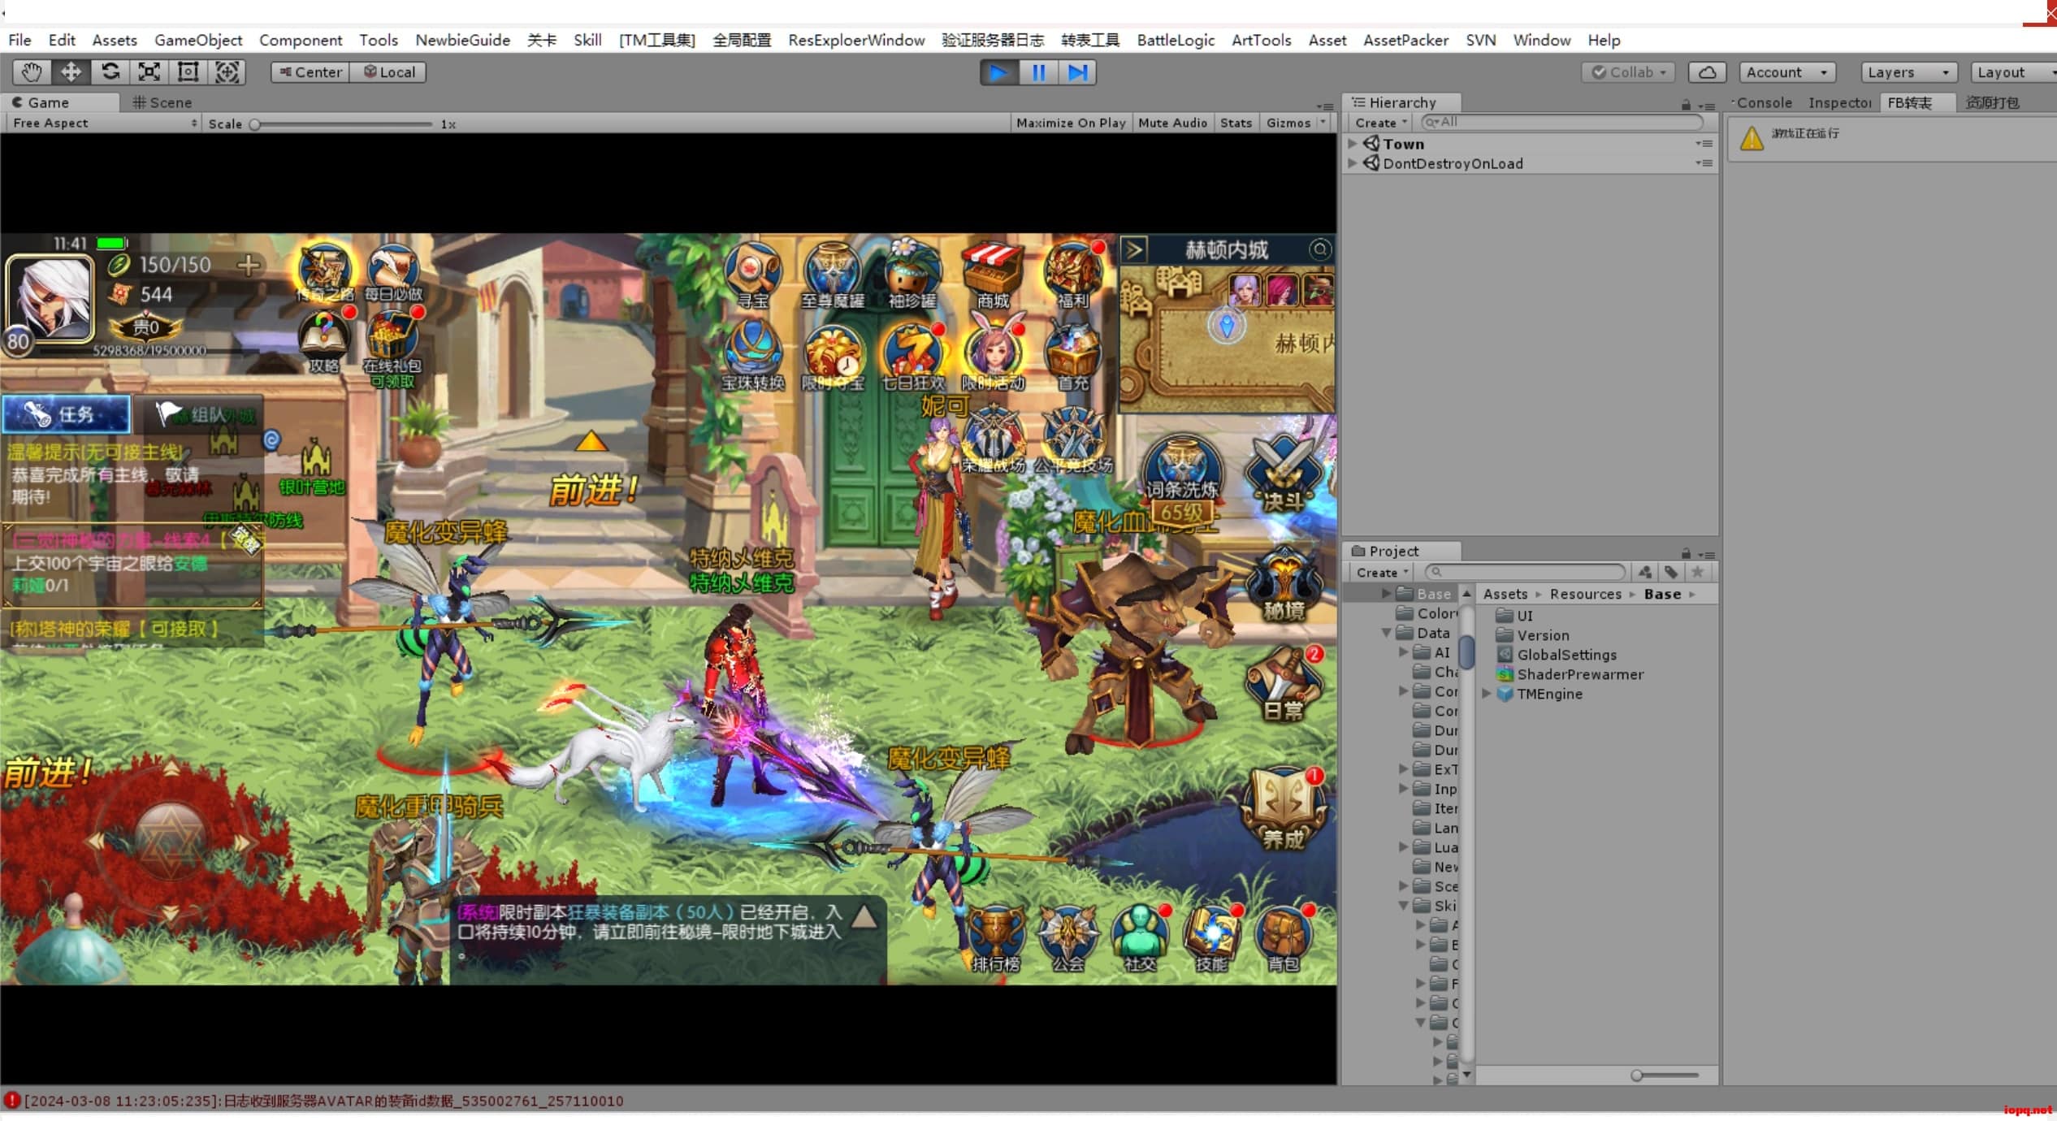Viewport: 2057px width, 1121px height.
Task: Click the Step frame button
Action: pos(1077,72)
